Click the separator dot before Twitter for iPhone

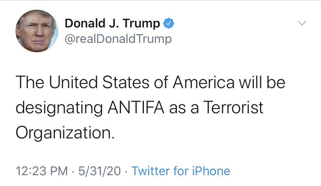point(127,171)
